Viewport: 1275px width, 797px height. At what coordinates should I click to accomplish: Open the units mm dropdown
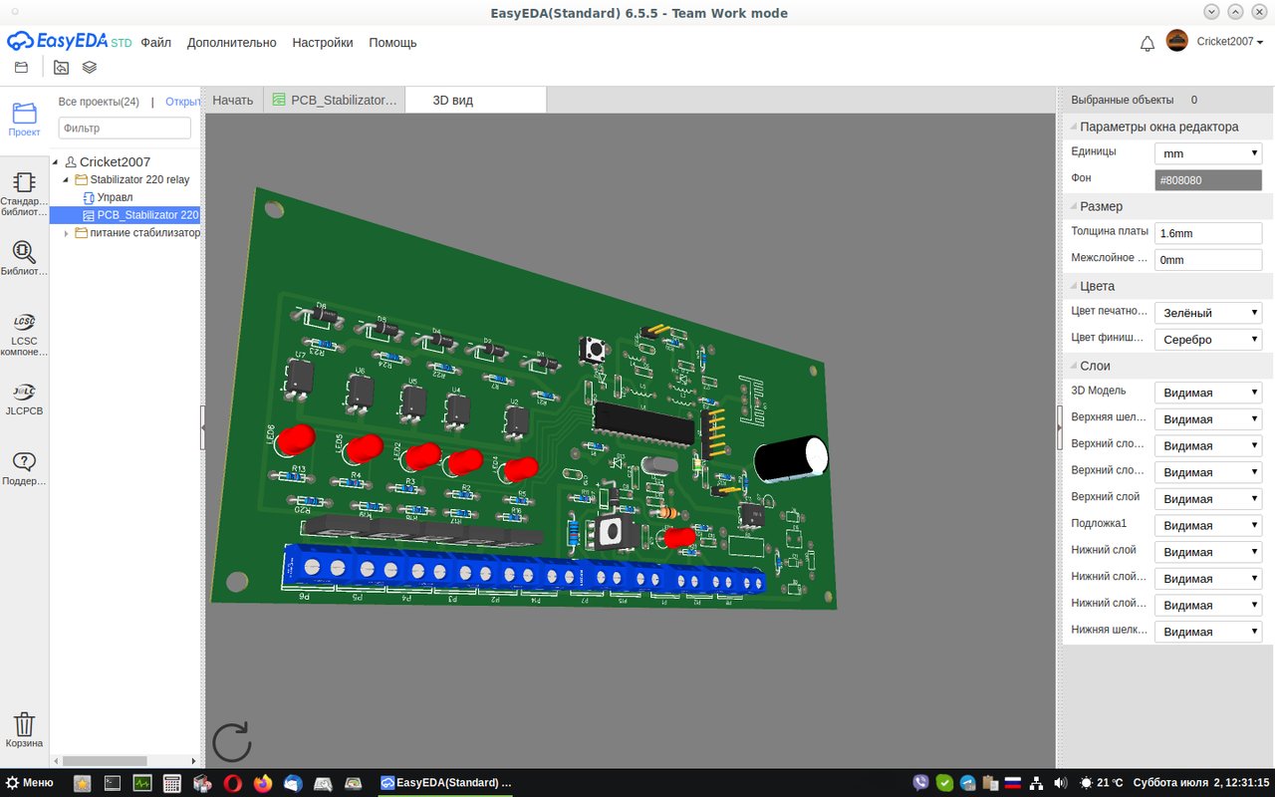click(x=1207, y=153)
